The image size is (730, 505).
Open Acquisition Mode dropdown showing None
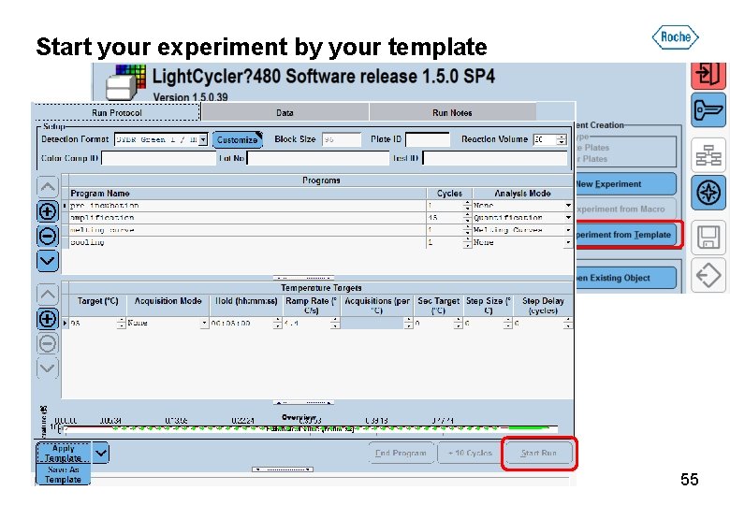204,323
